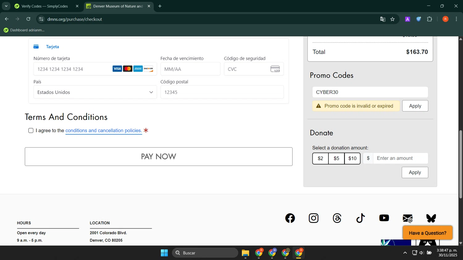Click the Google Translate icon in address bar
Viewport: 463px width, 260px height.
pos(383,19)
